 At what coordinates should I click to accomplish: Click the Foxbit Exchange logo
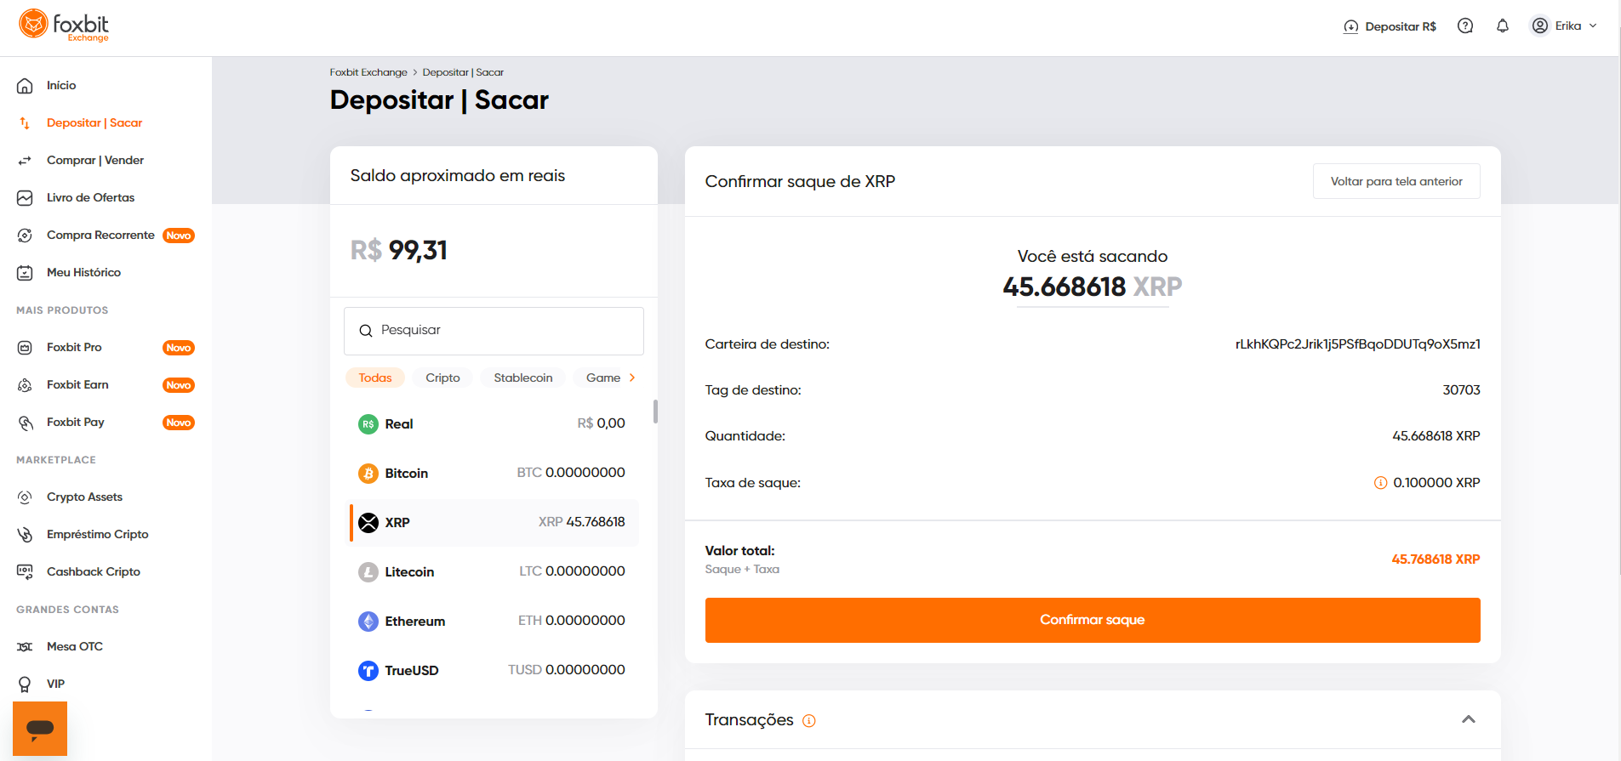[64, 26]
